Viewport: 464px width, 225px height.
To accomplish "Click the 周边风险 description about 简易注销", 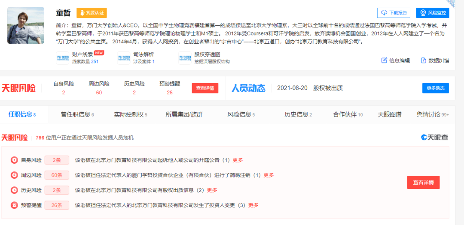I will click(x=168, y=175).
